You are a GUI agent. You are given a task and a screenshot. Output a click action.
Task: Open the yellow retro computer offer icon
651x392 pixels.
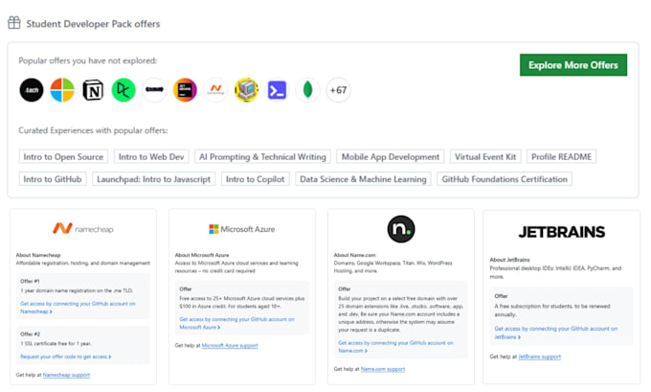pos(247,90)
